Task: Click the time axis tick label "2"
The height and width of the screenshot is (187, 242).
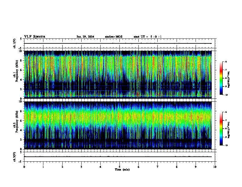Action: tap(62, 167)
